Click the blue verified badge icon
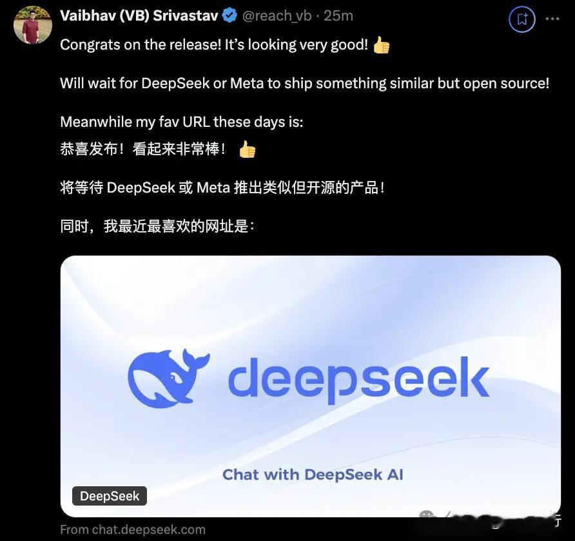Viewport: 575px width, 541px height. pyautogui.click(x=230, y=15)
